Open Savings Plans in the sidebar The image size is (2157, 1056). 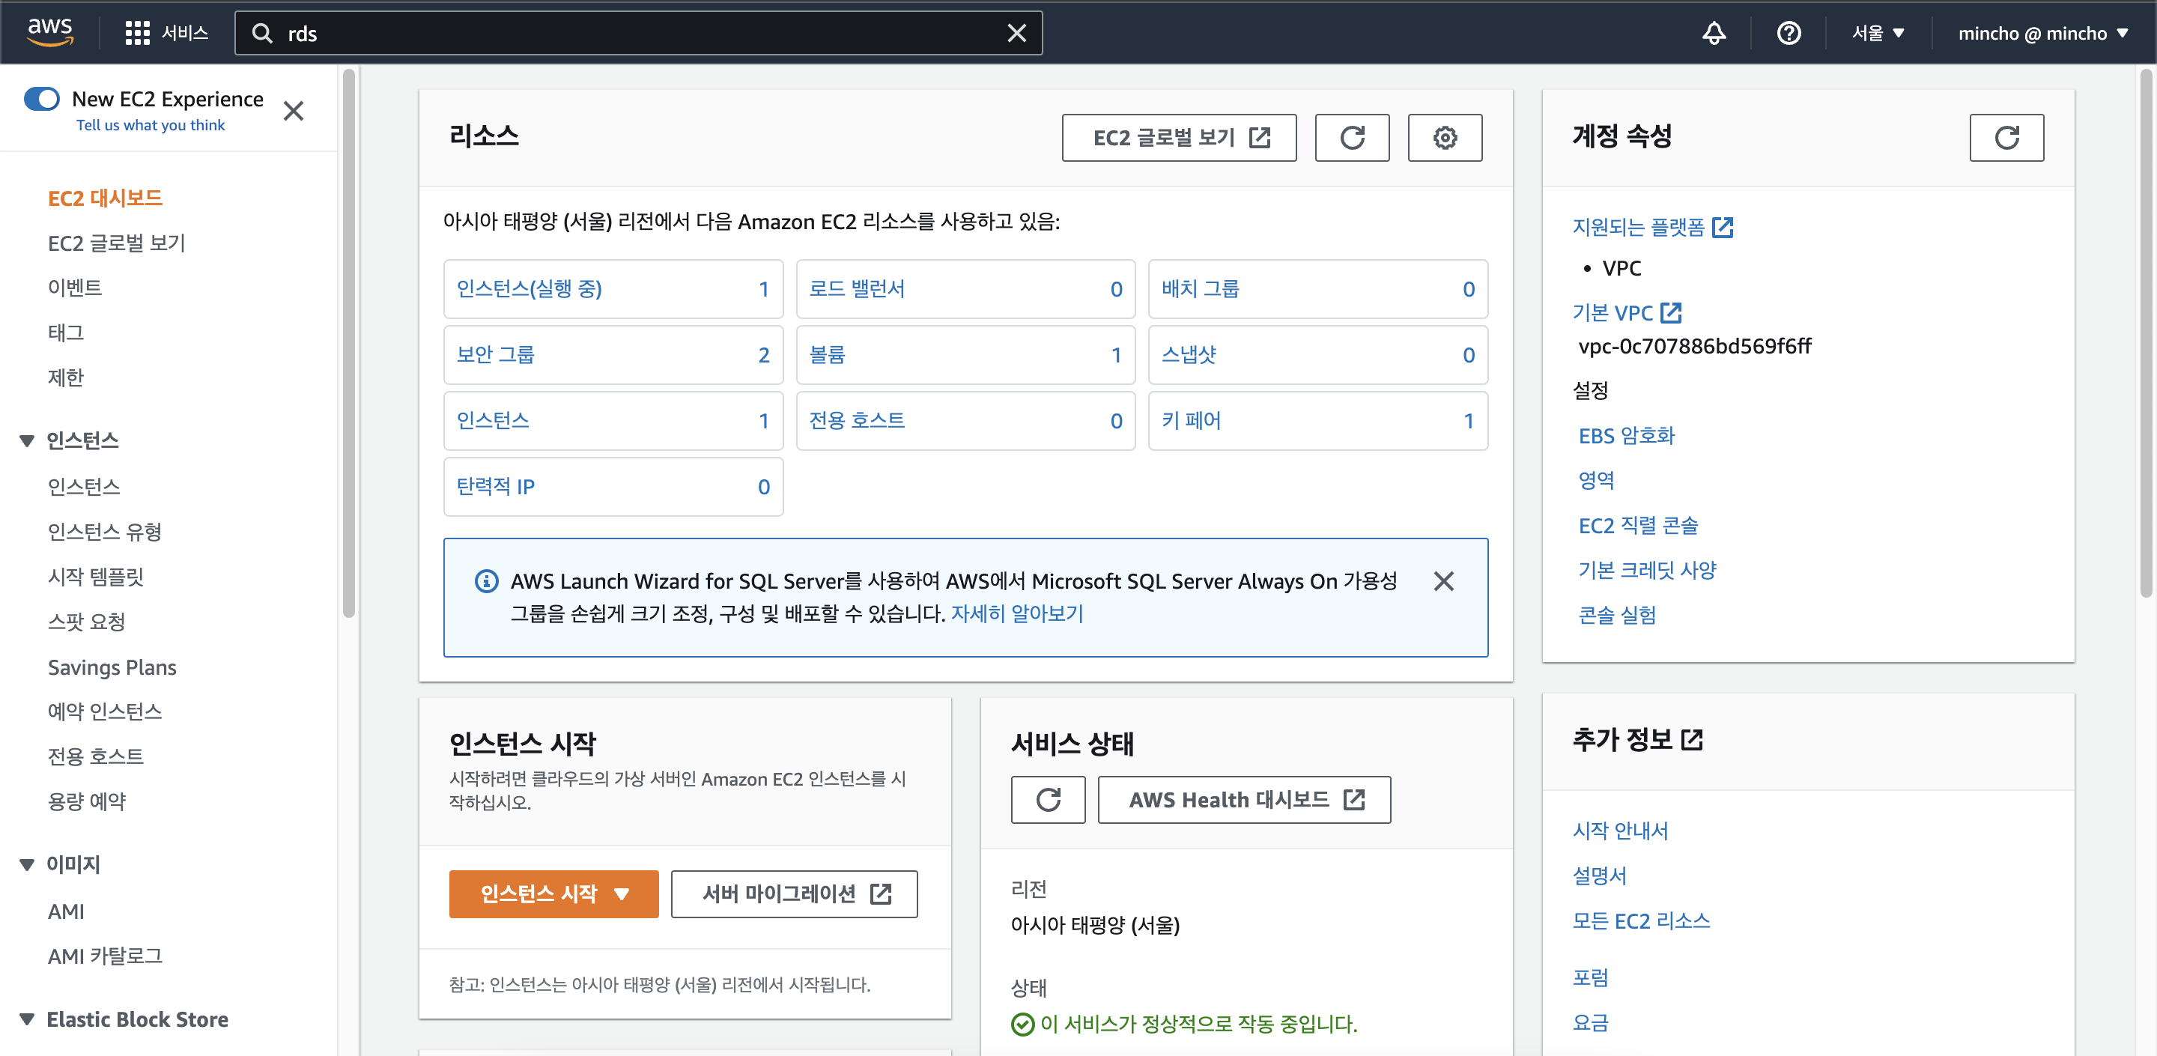(x=112, y=667)
